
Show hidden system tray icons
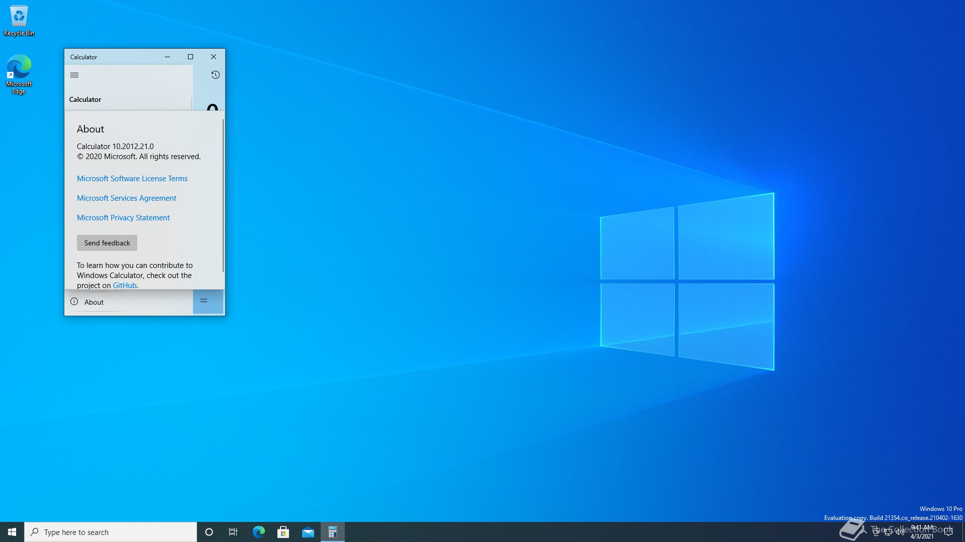coord(864,532)
